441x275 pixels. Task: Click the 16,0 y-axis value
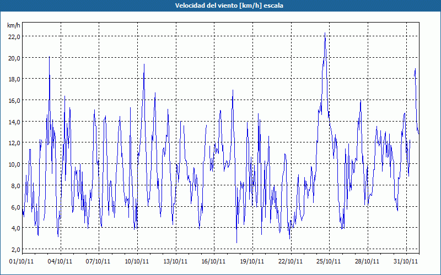pos(14,100)
